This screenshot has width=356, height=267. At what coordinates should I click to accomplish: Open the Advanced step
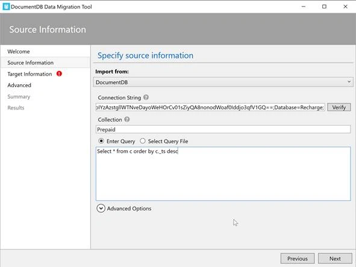pyautogui.click(x=19, y=85)
